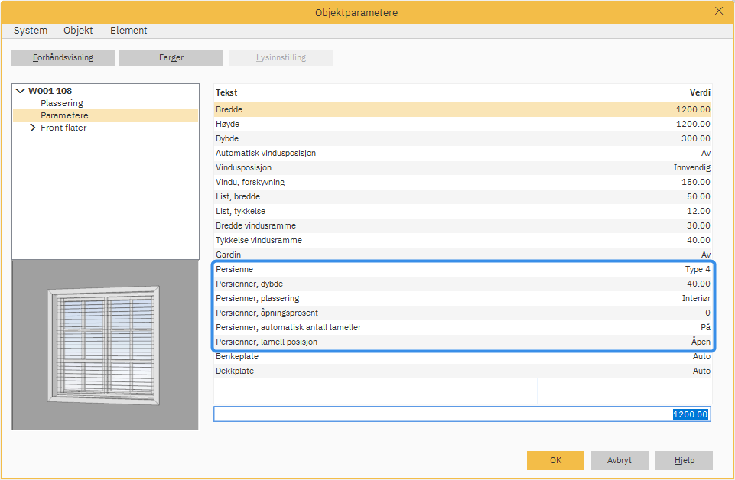Screen dimensions: 735x480
Task: Click the Forhåndsvisning button
Action: pos(63,58)
